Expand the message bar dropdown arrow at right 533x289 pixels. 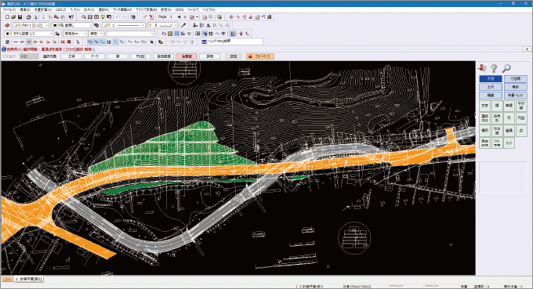527,49
